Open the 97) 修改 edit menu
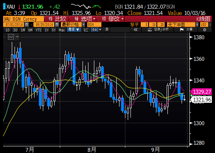This screenshot has width=215, height=153. (110, 19)
